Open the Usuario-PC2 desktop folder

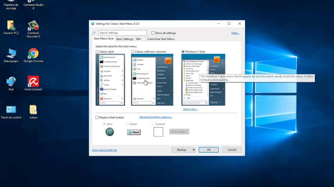11,27
